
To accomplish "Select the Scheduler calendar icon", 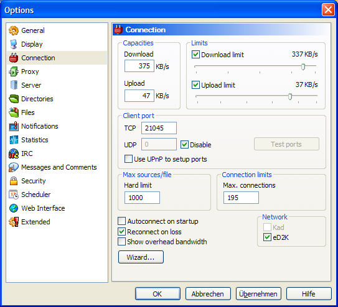I will pyautogui.click(x=14, y=195).
